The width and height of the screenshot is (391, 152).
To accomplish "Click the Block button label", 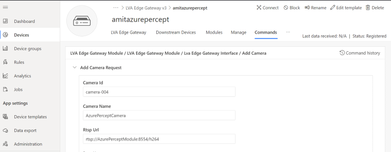I will (x=295, y=8).
